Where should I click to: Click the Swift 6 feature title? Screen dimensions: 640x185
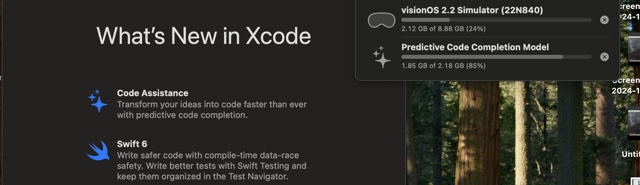tap(132, 144)
